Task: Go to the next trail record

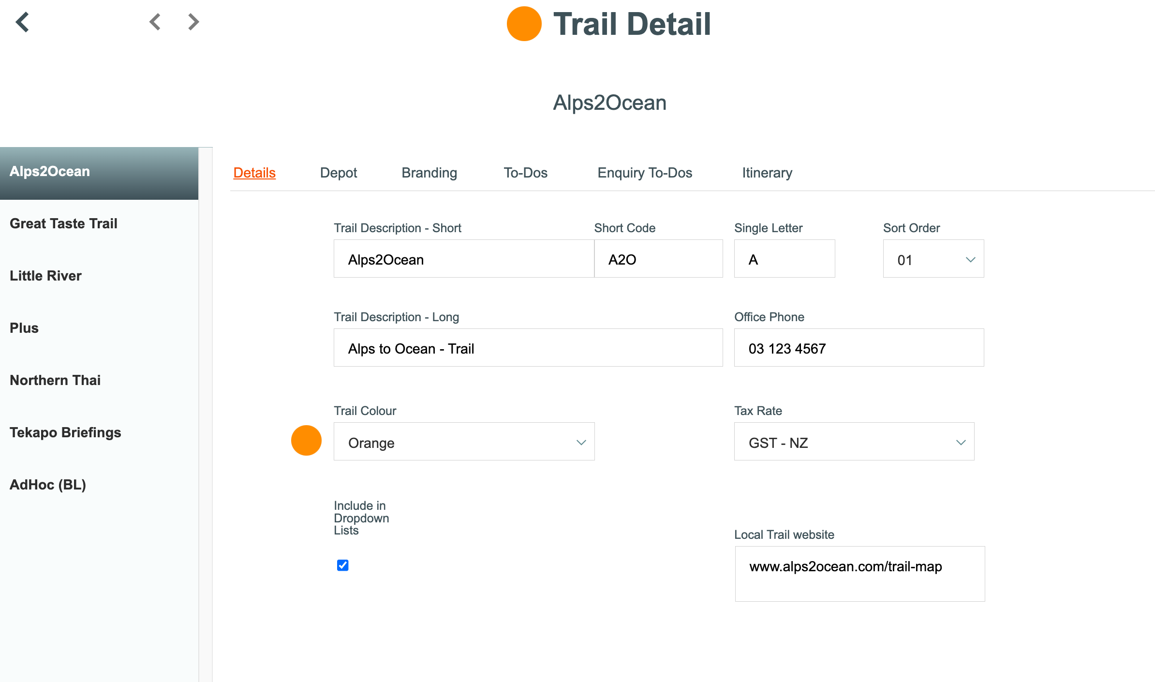Action: [x=193, y=22]
